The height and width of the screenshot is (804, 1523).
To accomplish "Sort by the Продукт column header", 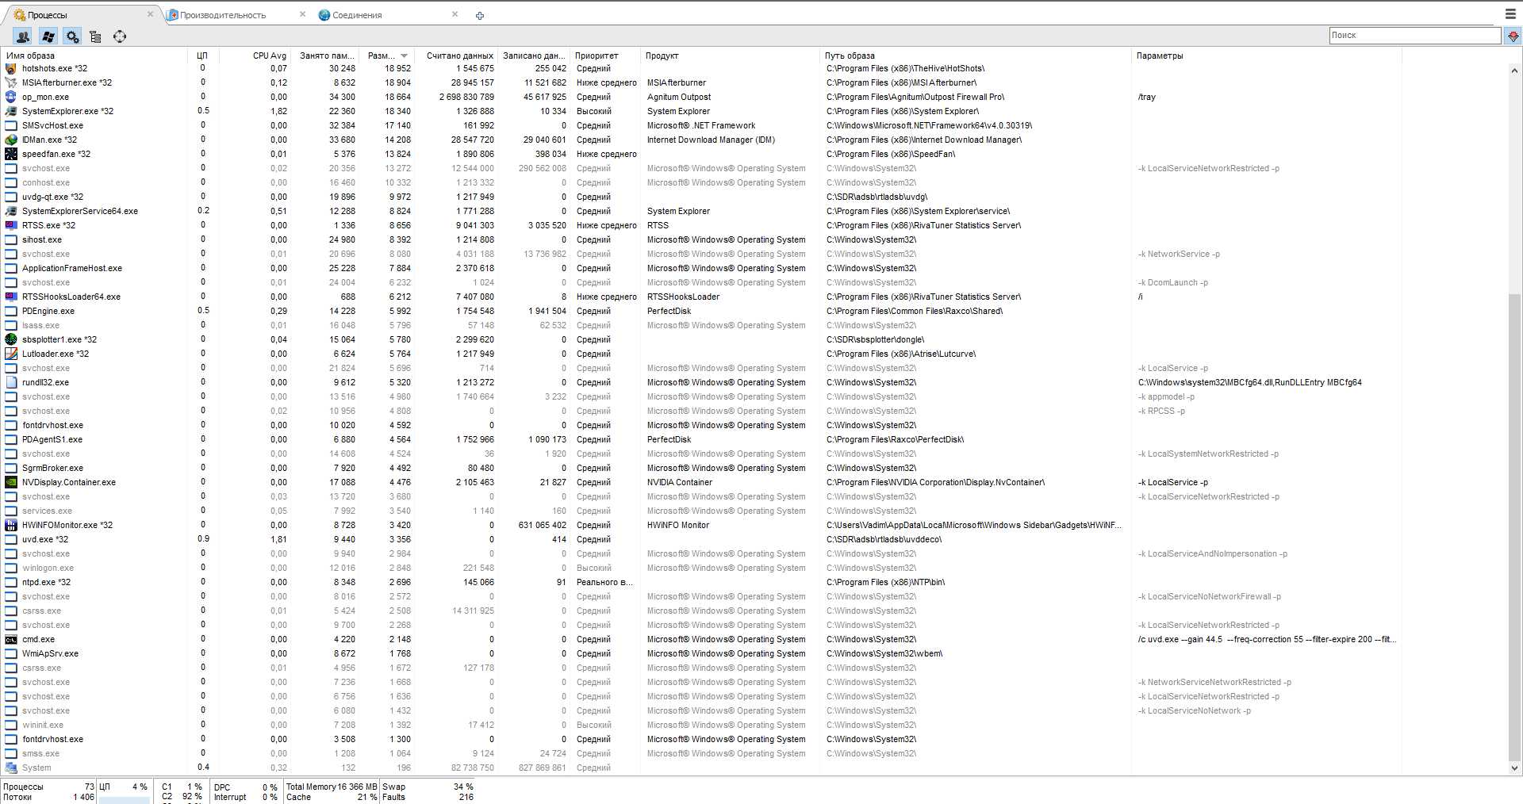I will [x=662, y=56].
